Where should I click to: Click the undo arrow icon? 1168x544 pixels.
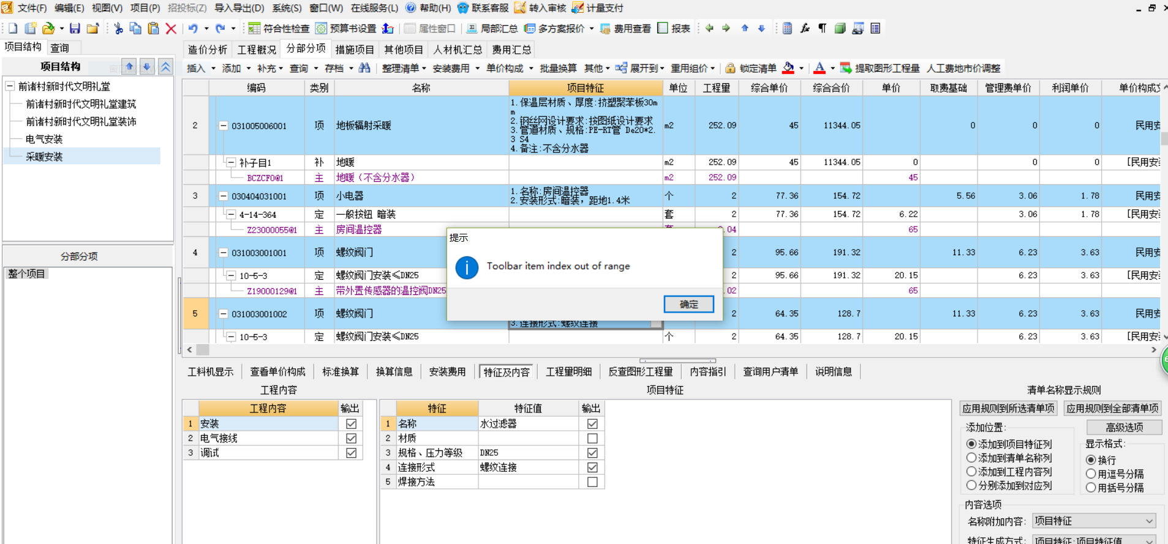192,28
